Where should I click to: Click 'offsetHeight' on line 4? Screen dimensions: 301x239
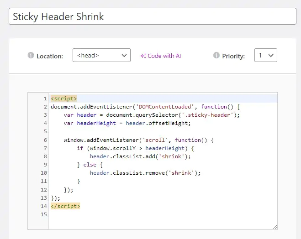168,123
